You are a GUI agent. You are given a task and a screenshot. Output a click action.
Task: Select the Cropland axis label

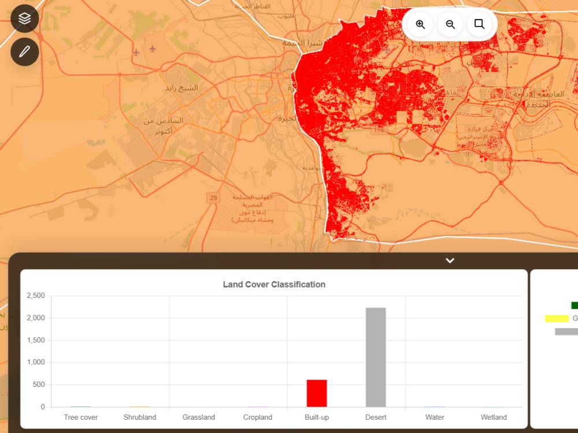click(258, 417)
